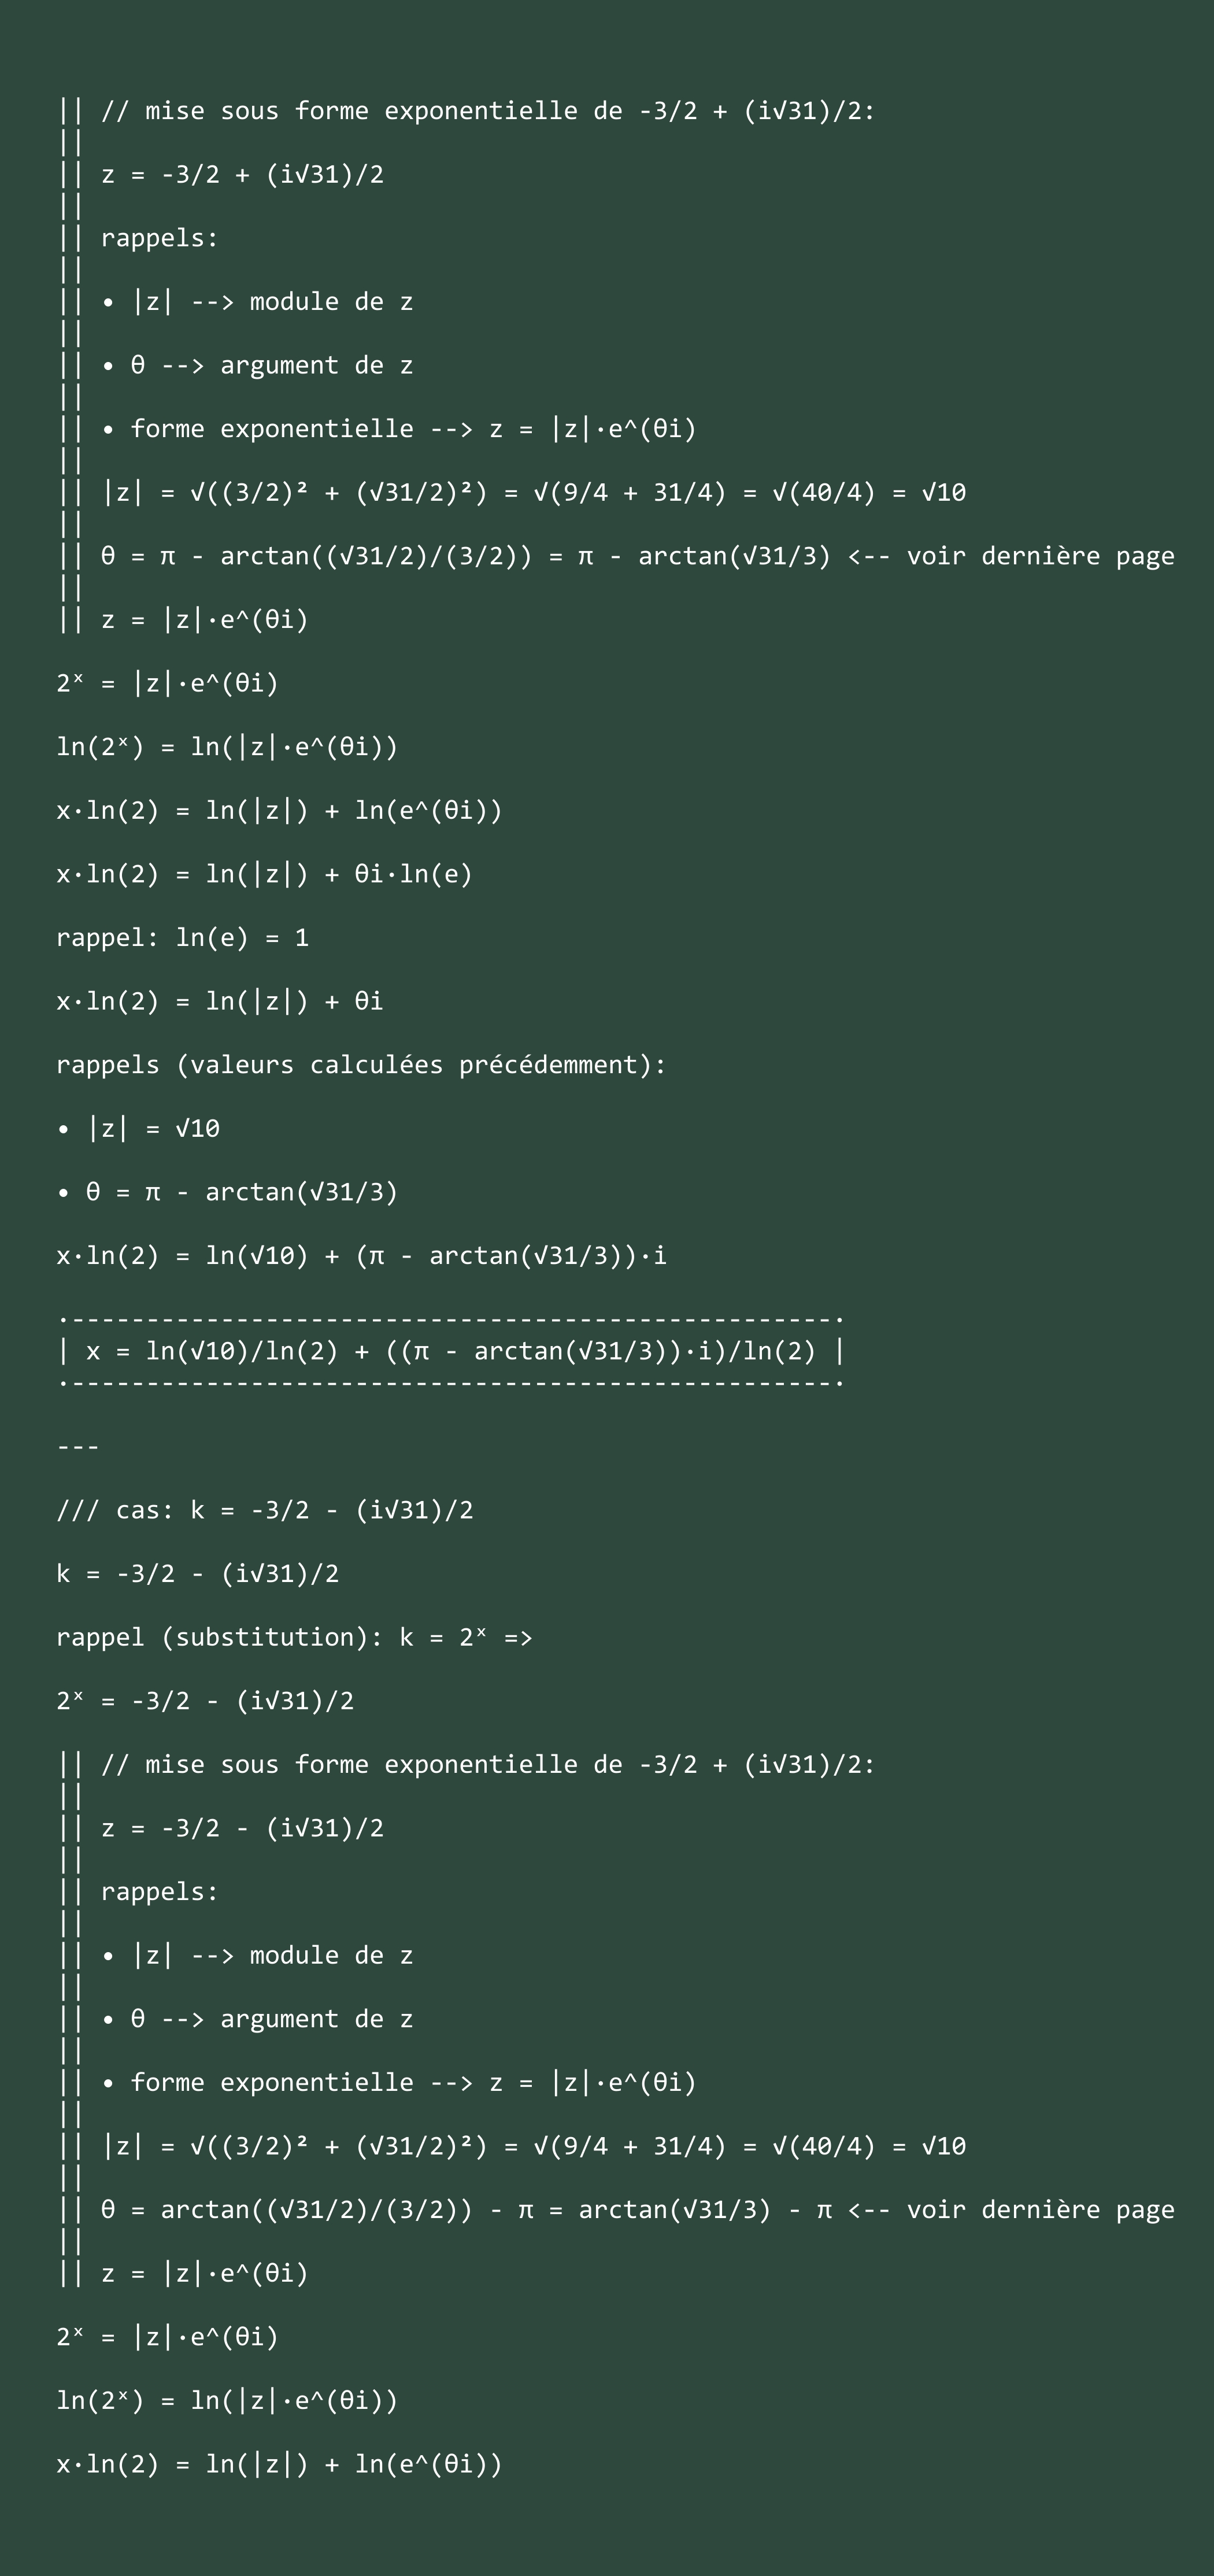The height and width of the screenshot is (2576, 1214).
Task: Click 'x·ln(2) = ln(|z|) + θi' line
Action: [x=220, y=1001]
